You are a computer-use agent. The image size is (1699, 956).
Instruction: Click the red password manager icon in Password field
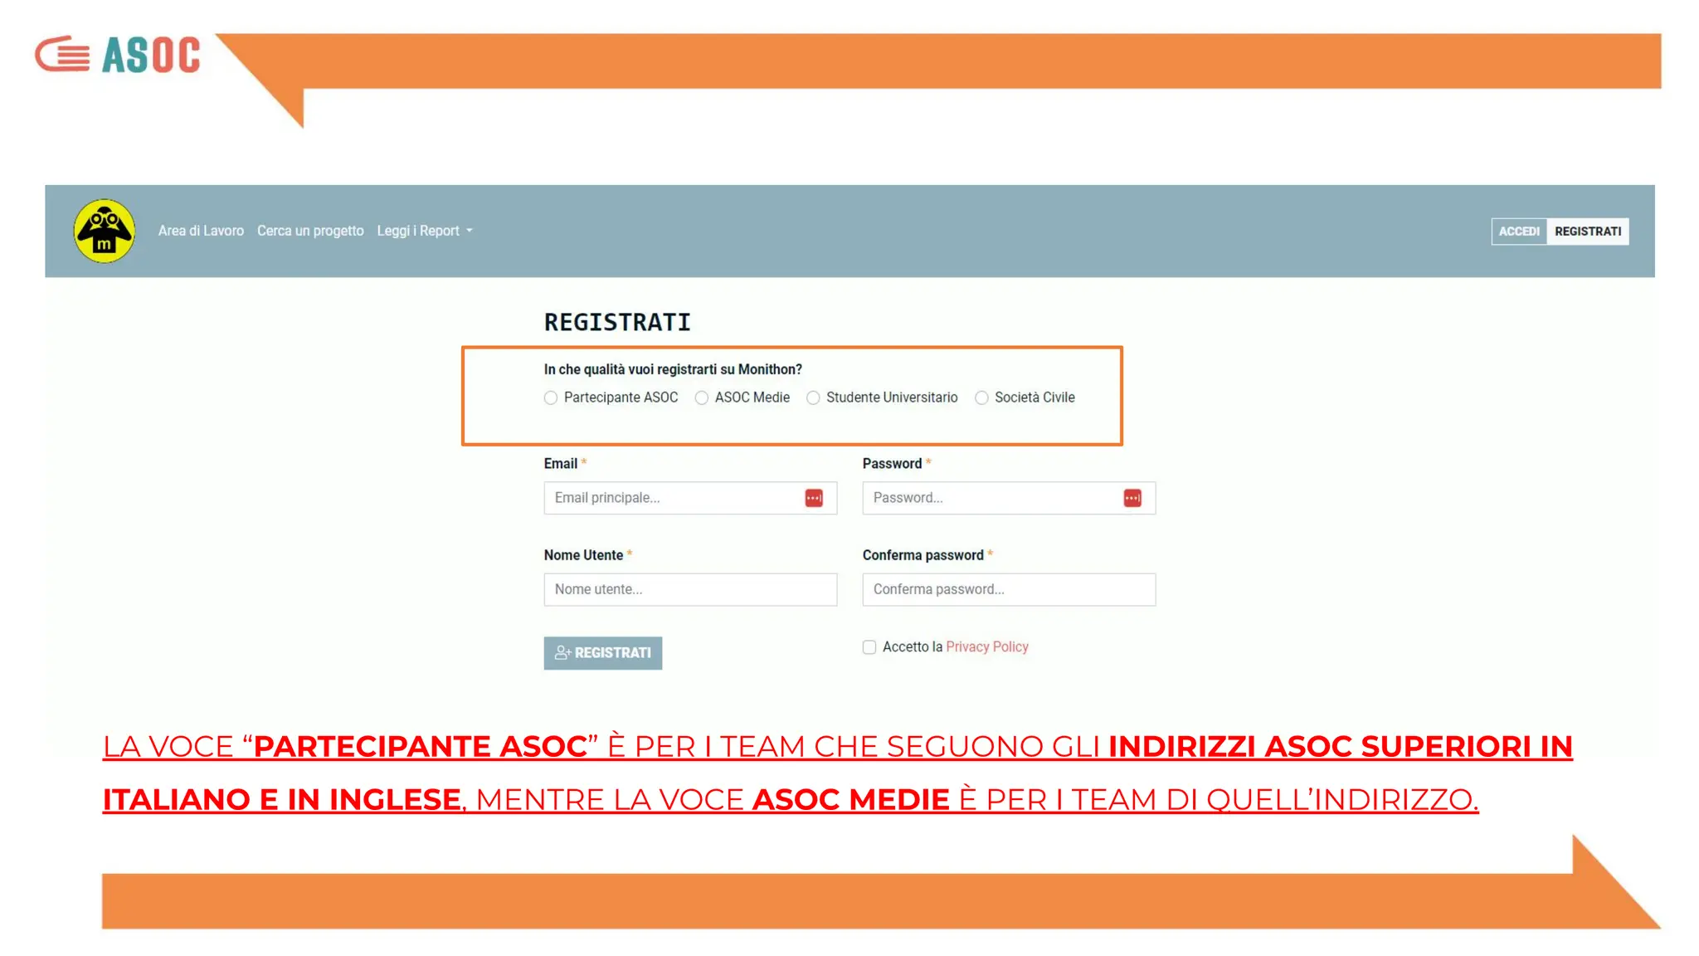[1132, 498]
